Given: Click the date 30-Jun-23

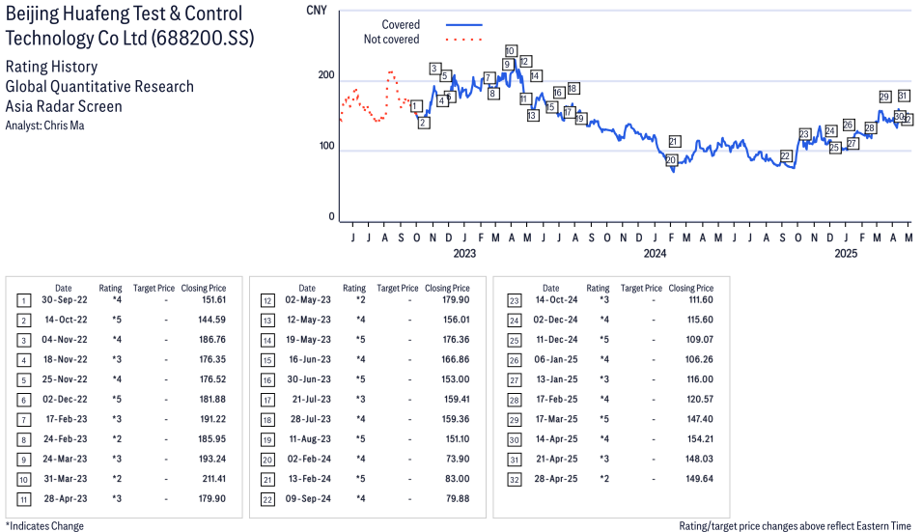Looking at the screenshot, I should point(309,379).
